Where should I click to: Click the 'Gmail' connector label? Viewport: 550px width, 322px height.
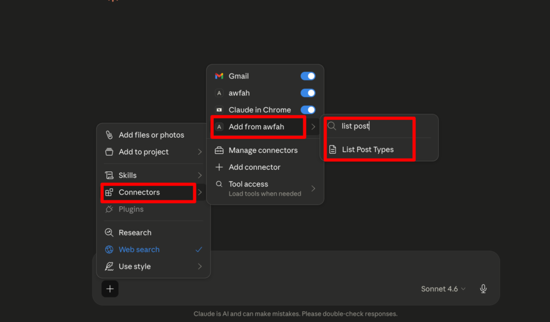pos(238,76)
